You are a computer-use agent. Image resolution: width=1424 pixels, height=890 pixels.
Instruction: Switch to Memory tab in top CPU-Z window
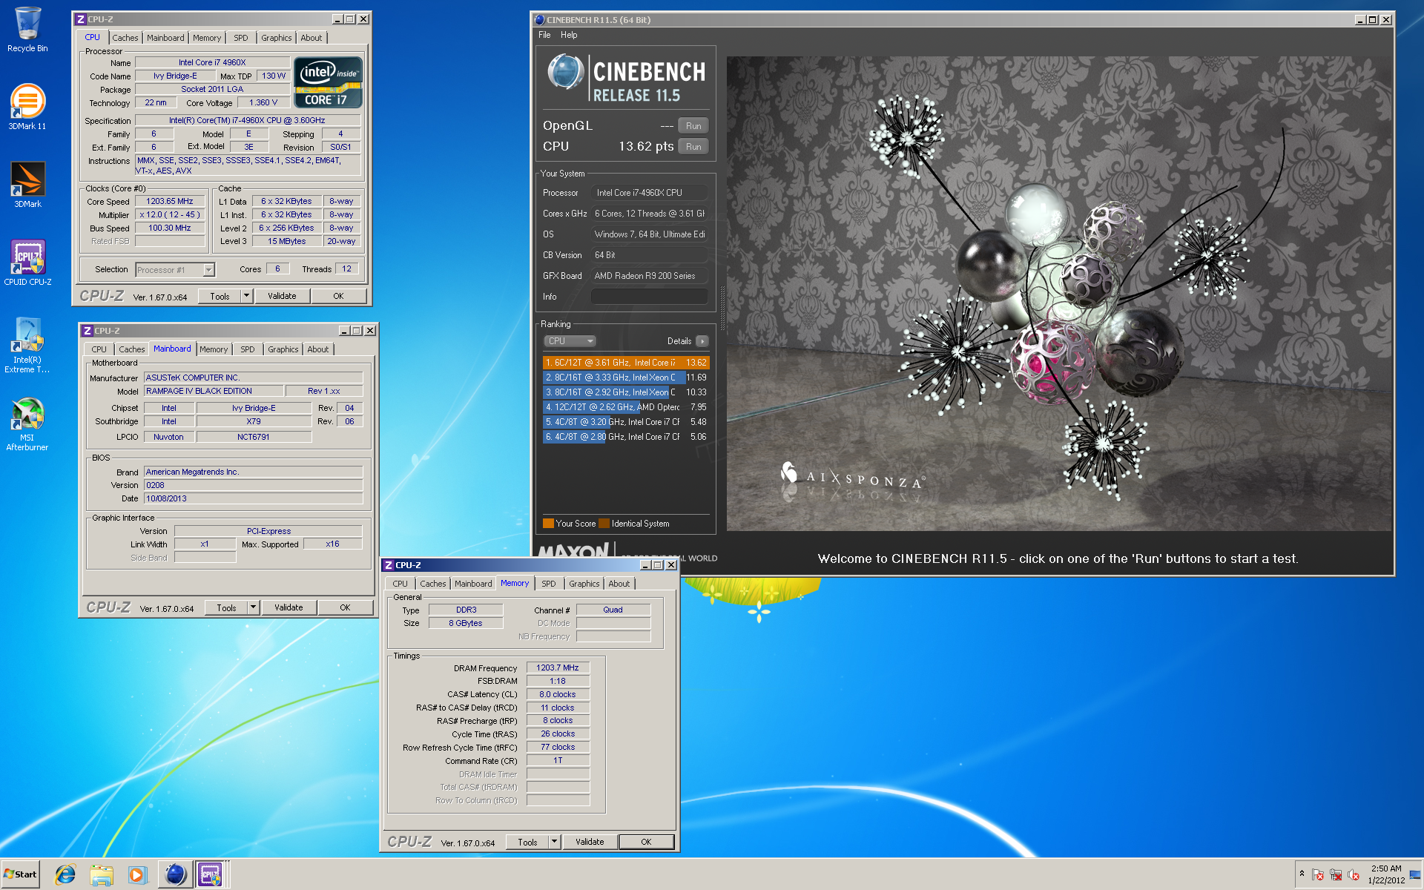pos(207,38)
